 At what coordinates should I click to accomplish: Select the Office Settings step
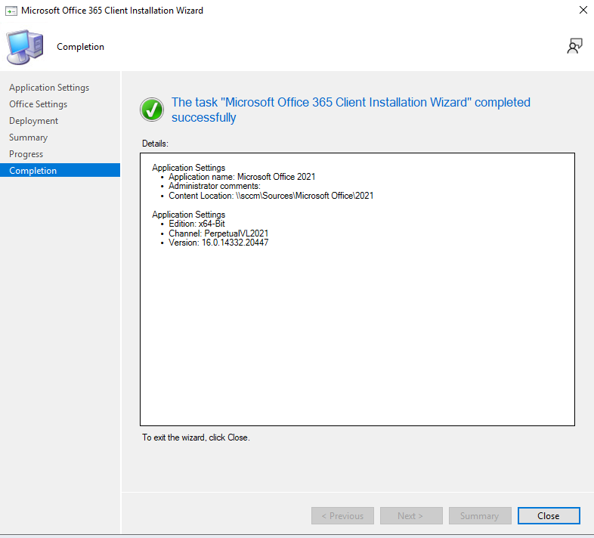click(x=39, y=104)
